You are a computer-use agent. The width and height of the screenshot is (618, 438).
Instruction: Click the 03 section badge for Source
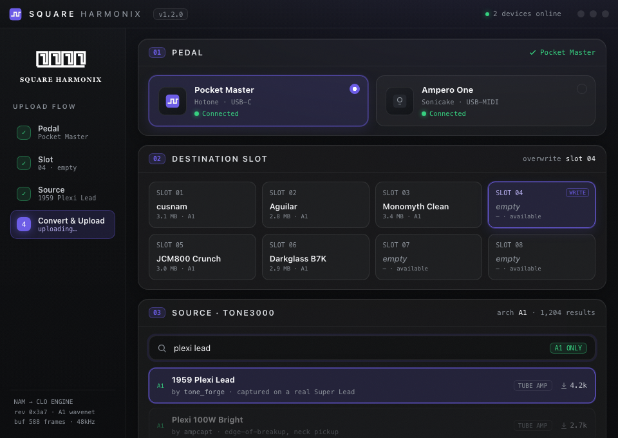point(157,312)
